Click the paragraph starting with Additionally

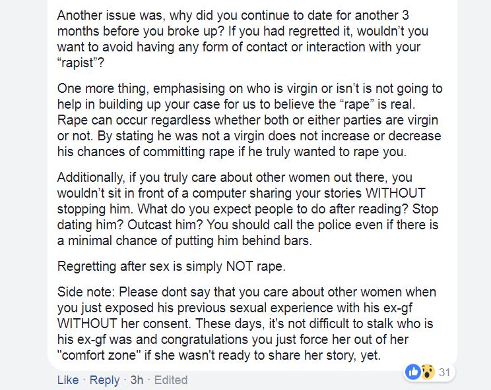coord(247,209)
